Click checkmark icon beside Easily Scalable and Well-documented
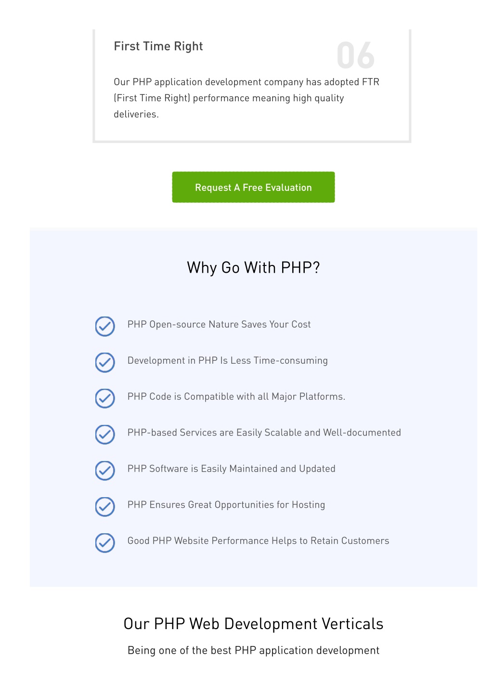Screen dimensions: 493x698 point(105,435)
